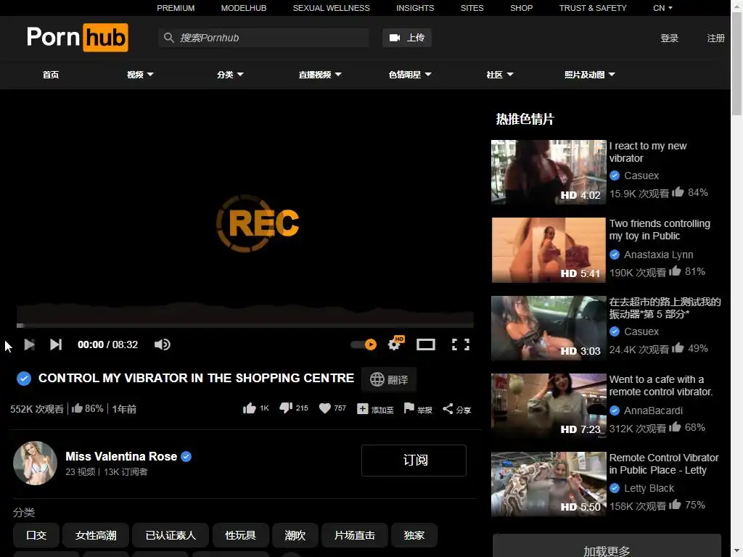This screenshot has width=743, height=557.
Task: Open the MODELHUB top menu item
Action: [244, 8]
